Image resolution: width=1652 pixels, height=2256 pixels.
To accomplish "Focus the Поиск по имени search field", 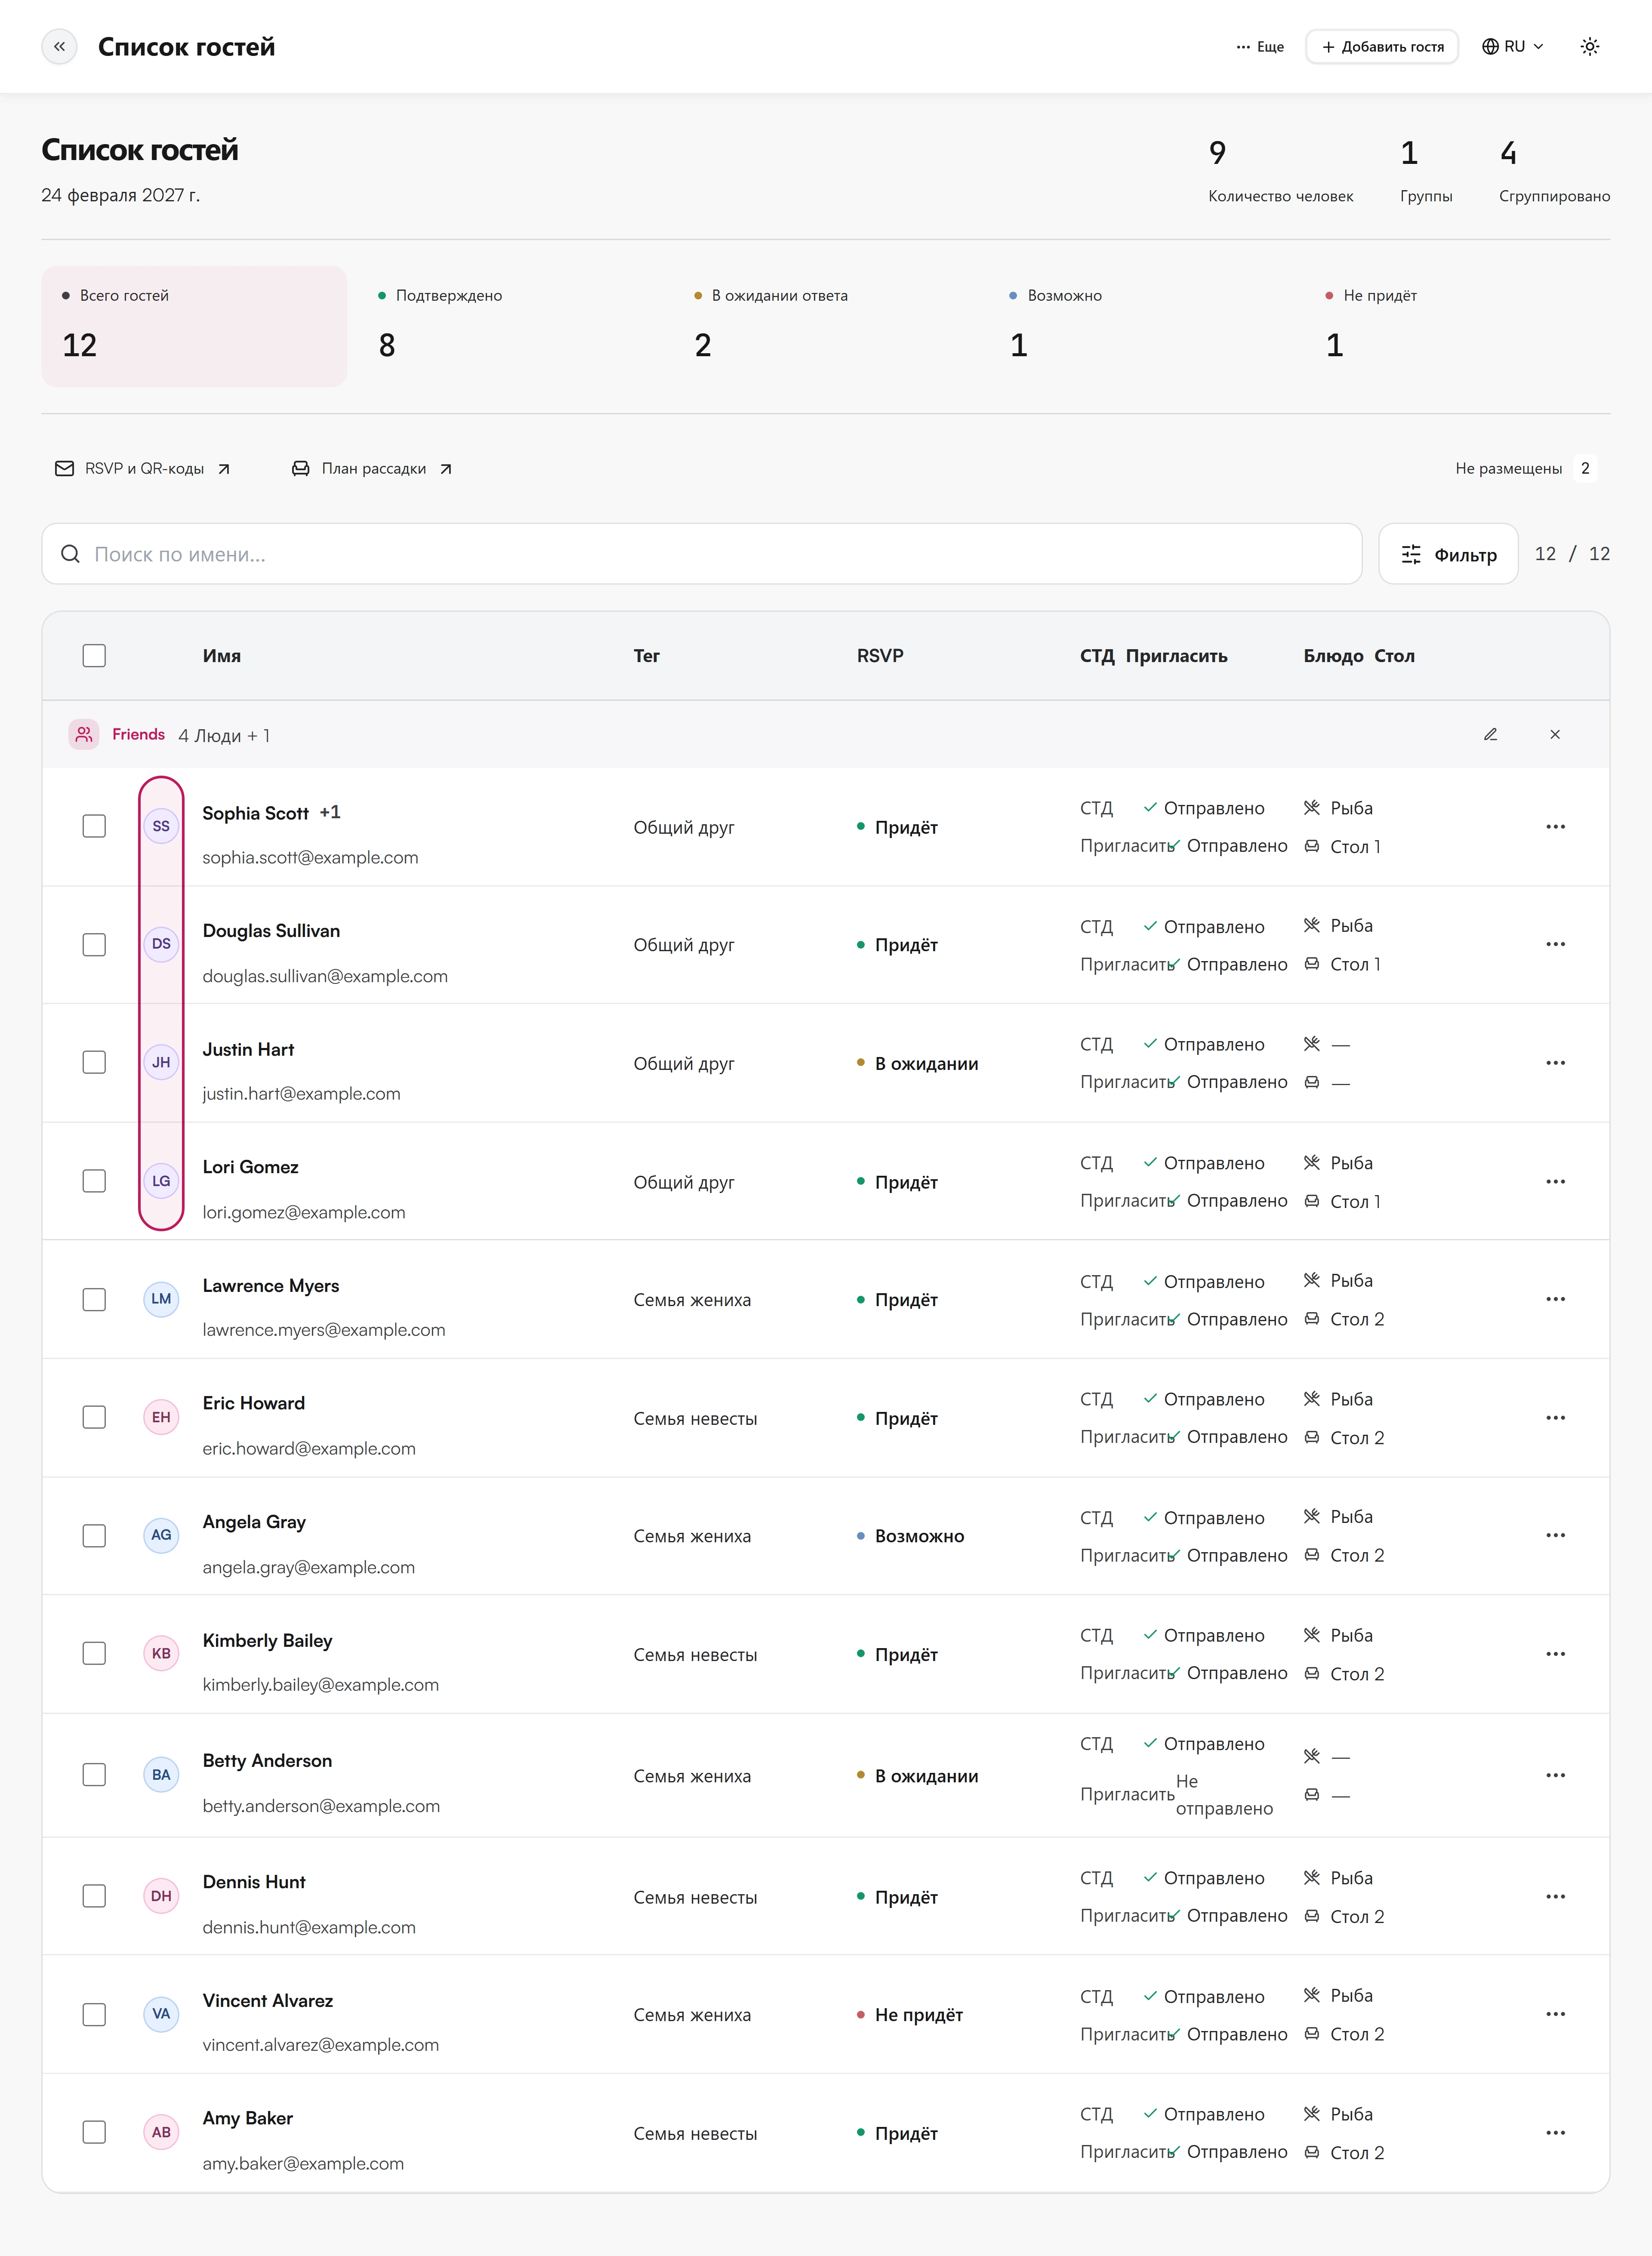I will pyautogui.click(x=702, y=554).
